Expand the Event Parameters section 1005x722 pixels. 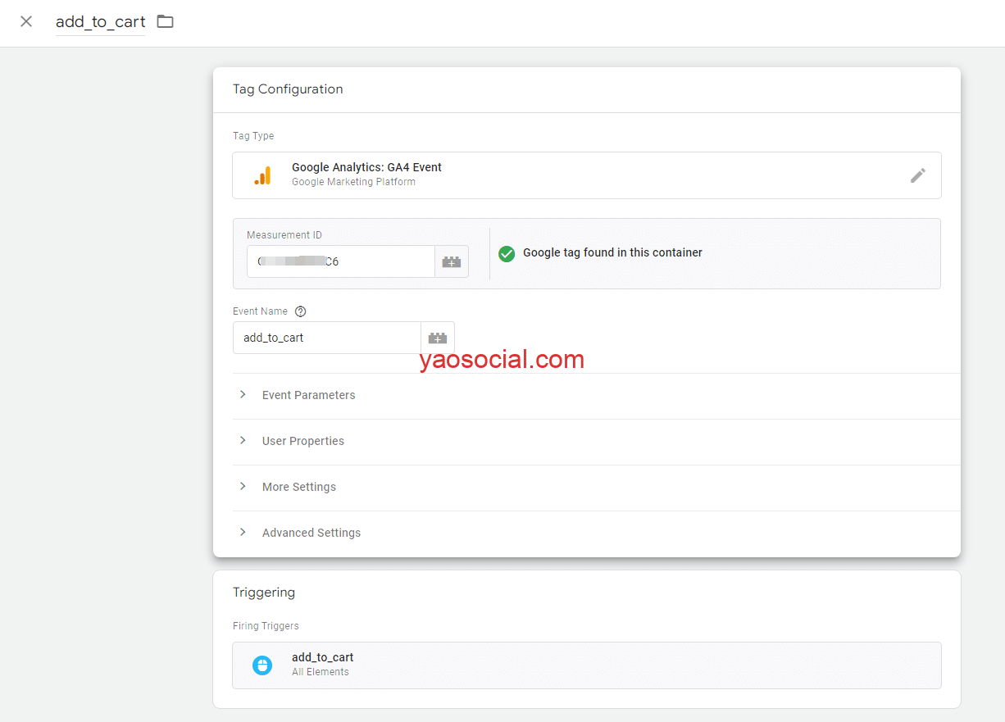tap(308, 395)
